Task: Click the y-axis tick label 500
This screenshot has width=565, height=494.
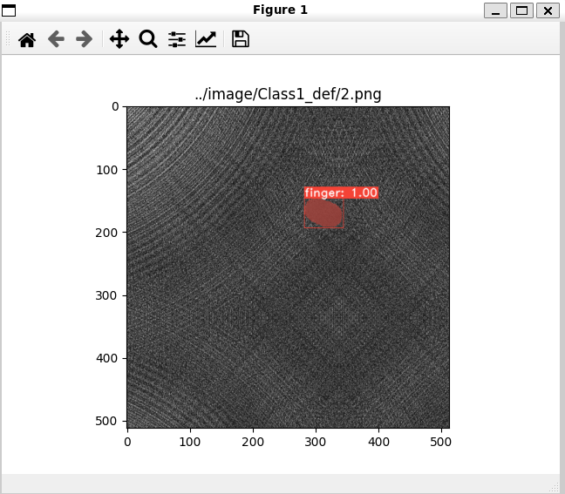Action: 106,421
